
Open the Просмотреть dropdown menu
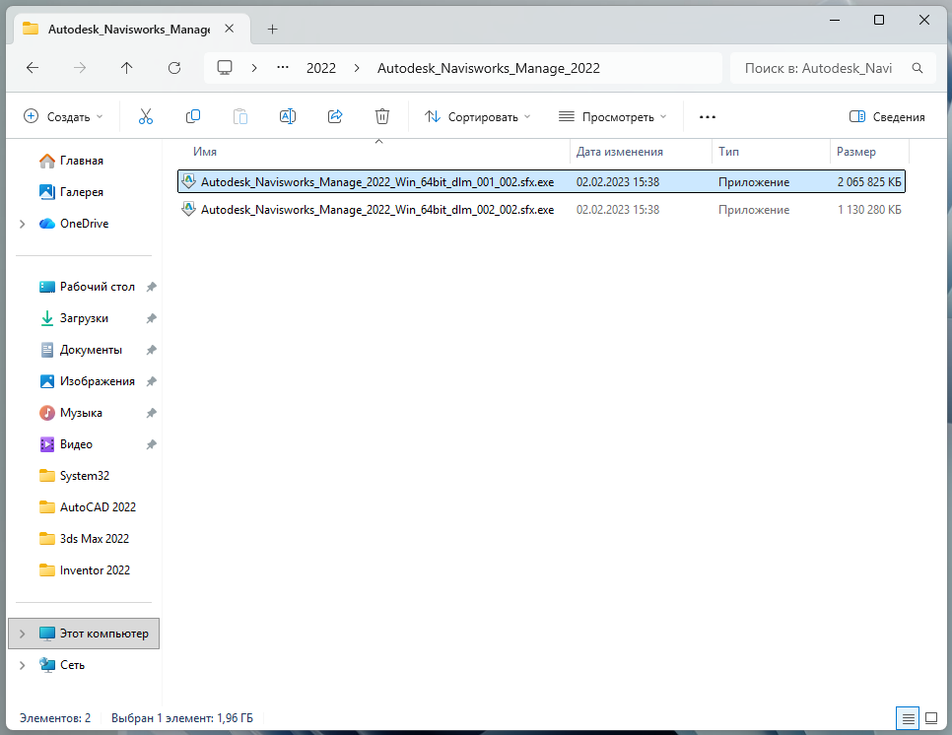point(613,116)
